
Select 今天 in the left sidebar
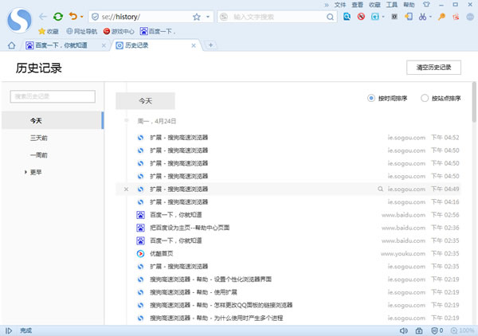coord(53,121)
